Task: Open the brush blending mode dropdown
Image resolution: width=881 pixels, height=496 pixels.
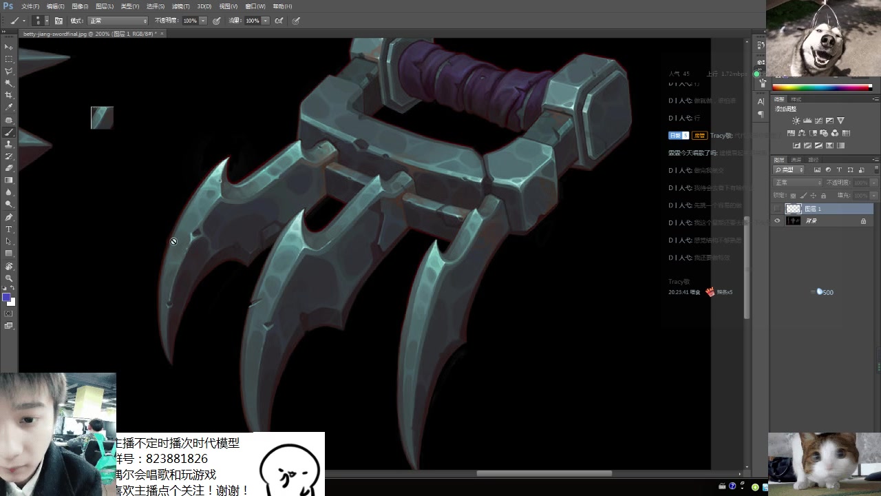Action: [x=117, y=21]
